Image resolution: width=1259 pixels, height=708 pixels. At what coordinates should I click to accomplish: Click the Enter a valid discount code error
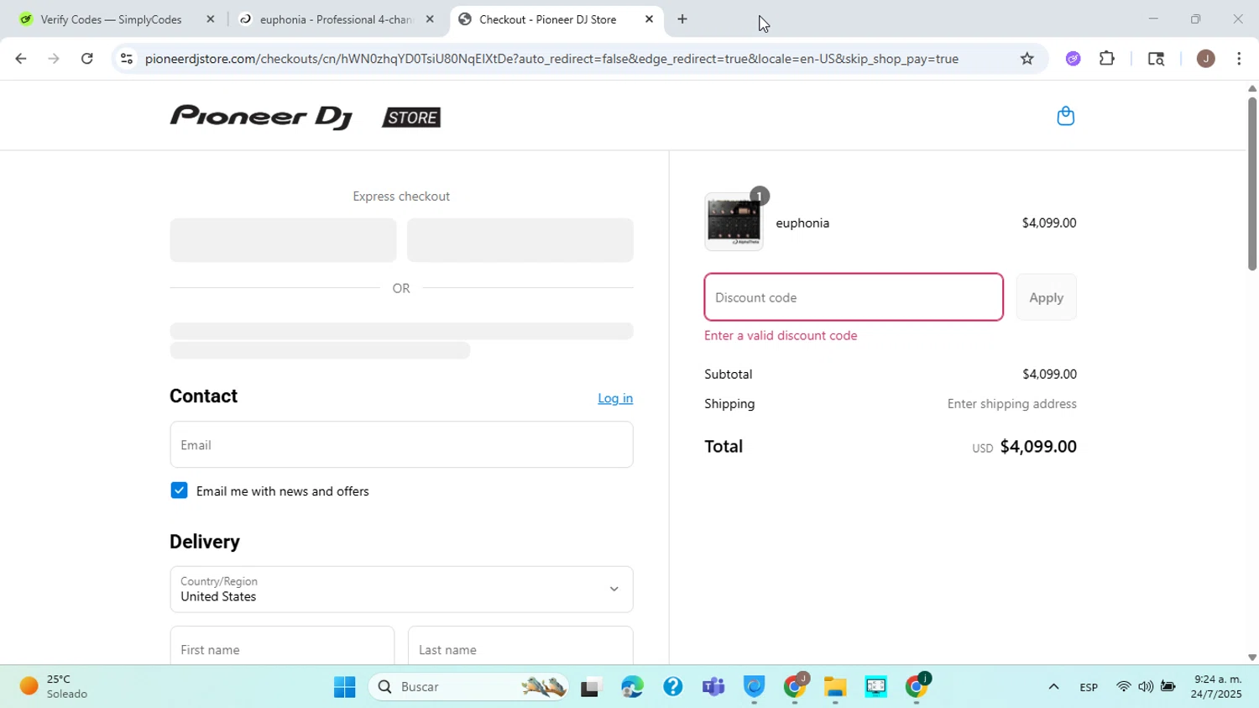click(x=781, y=335)
